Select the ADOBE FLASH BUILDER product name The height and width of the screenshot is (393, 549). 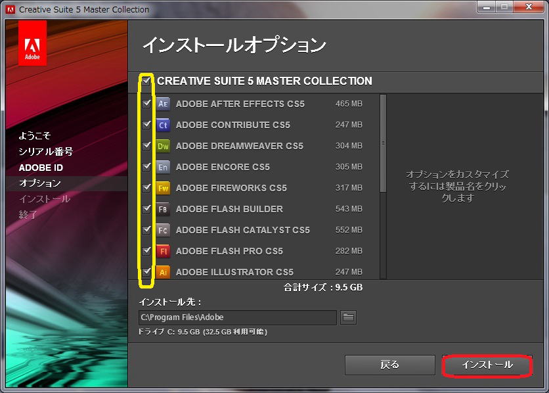[x=229, y=209]
